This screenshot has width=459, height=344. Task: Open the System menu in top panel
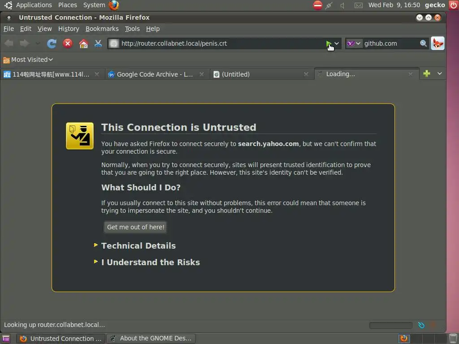click(94, 5)
